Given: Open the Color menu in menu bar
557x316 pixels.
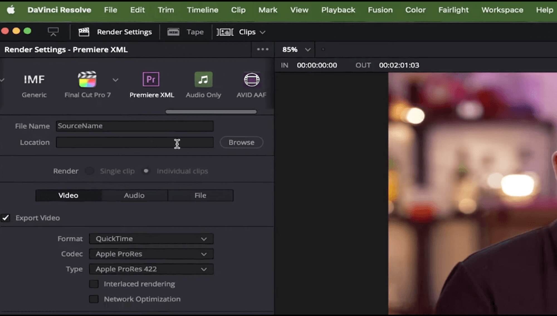Looking at the screenshot, I should pos(415,9).
